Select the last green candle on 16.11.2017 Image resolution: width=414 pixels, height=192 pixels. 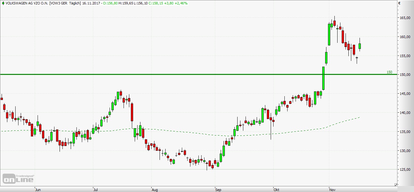point(360,46)
